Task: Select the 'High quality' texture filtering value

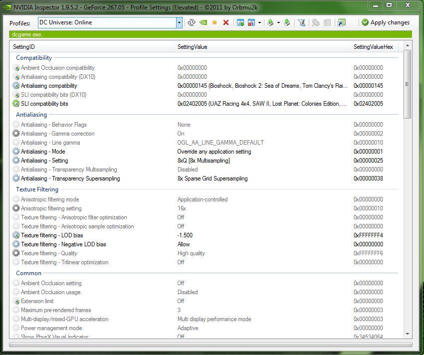Action: point(191,253)
